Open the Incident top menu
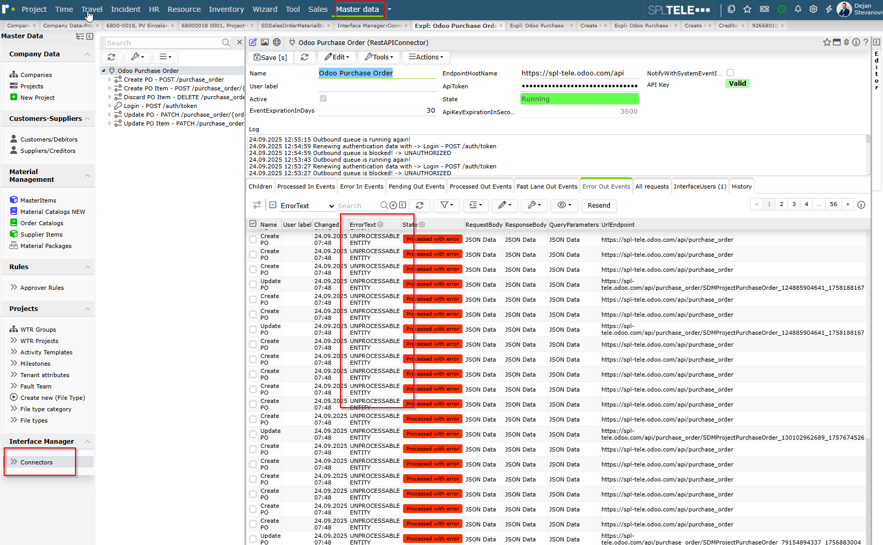883x545 pixels. 126,9
